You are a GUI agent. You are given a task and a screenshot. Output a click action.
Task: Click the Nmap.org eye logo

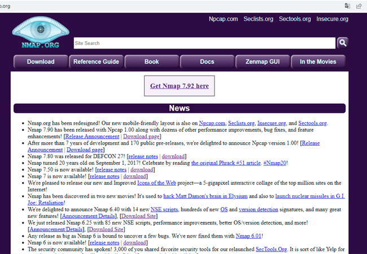pos(41,32)
